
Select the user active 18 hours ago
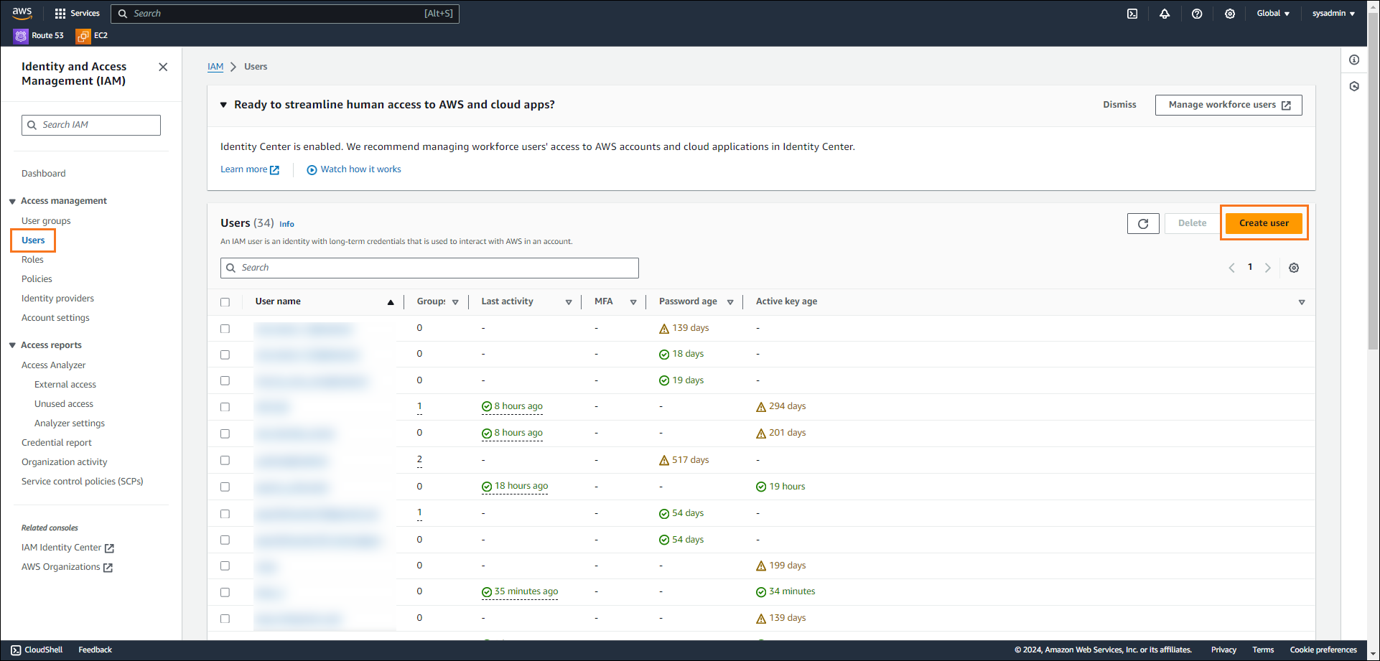click(x=225, y=487)
